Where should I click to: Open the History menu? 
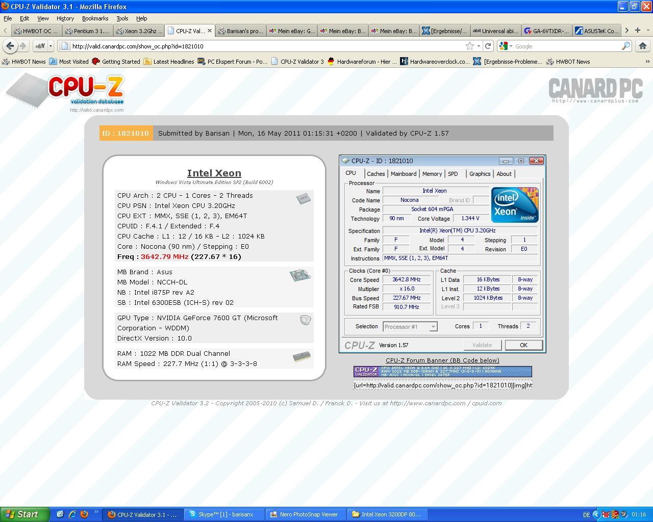tap(65, 18)
